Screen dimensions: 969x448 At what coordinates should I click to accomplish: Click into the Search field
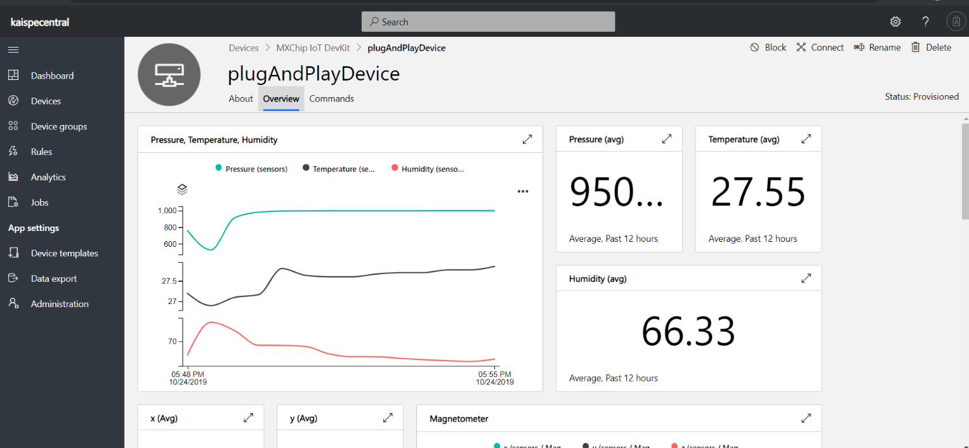click(x=487, y=21)
